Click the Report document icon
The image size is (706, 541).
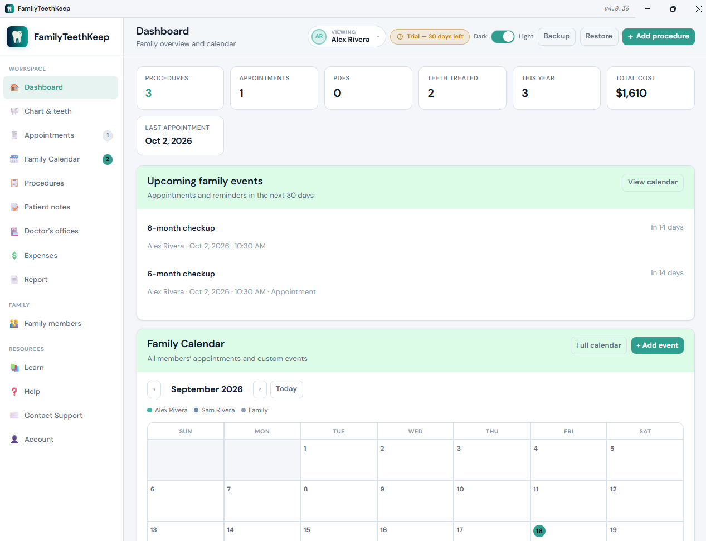click(x=14, y=280)
